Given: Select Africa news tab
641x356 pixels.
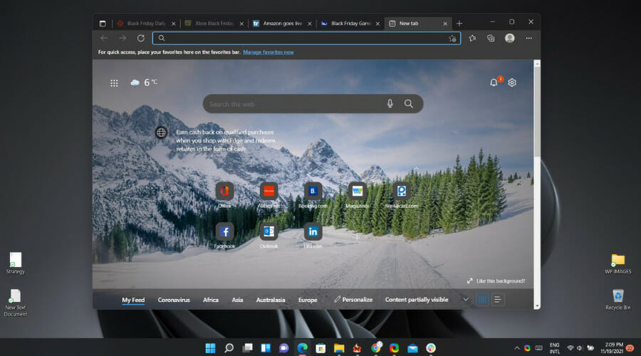Looking at the screenshot, I should coord(211,300).
